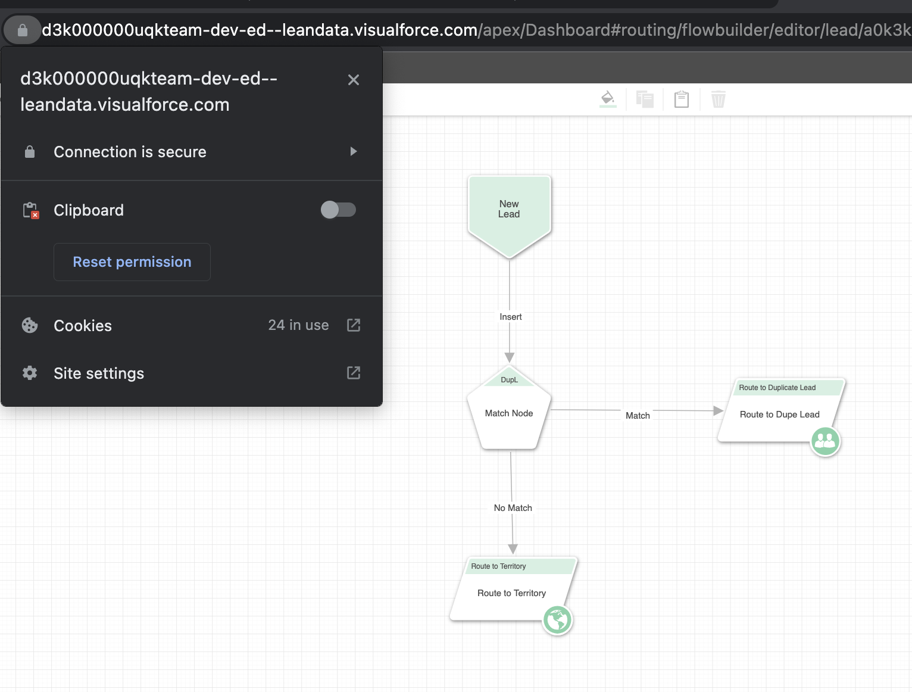Click the DupL tag on the Match Node

[x=509, y=380]
